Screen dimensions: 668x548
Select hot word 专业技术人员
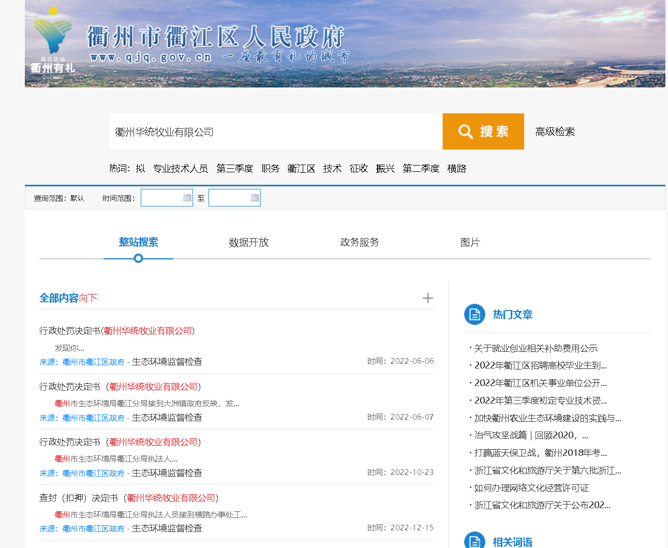click(x=180, y=169)
